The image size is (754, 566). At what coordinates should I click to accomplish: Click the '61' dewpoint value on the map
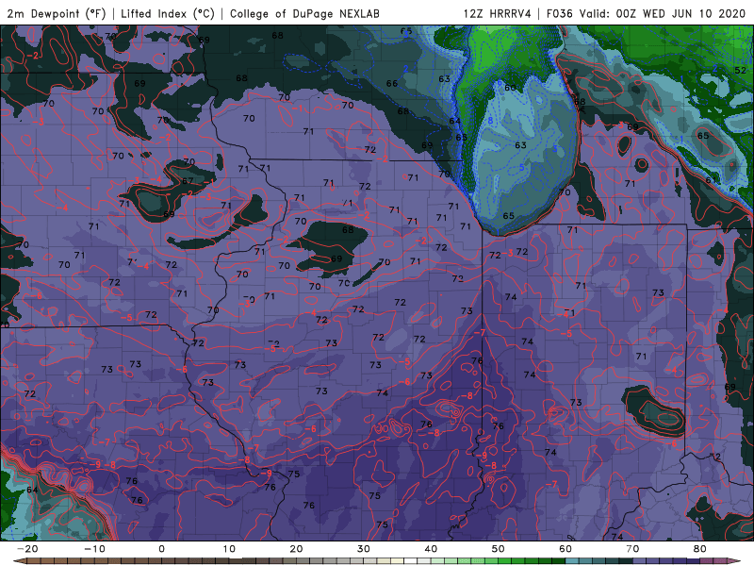point(712,180)
